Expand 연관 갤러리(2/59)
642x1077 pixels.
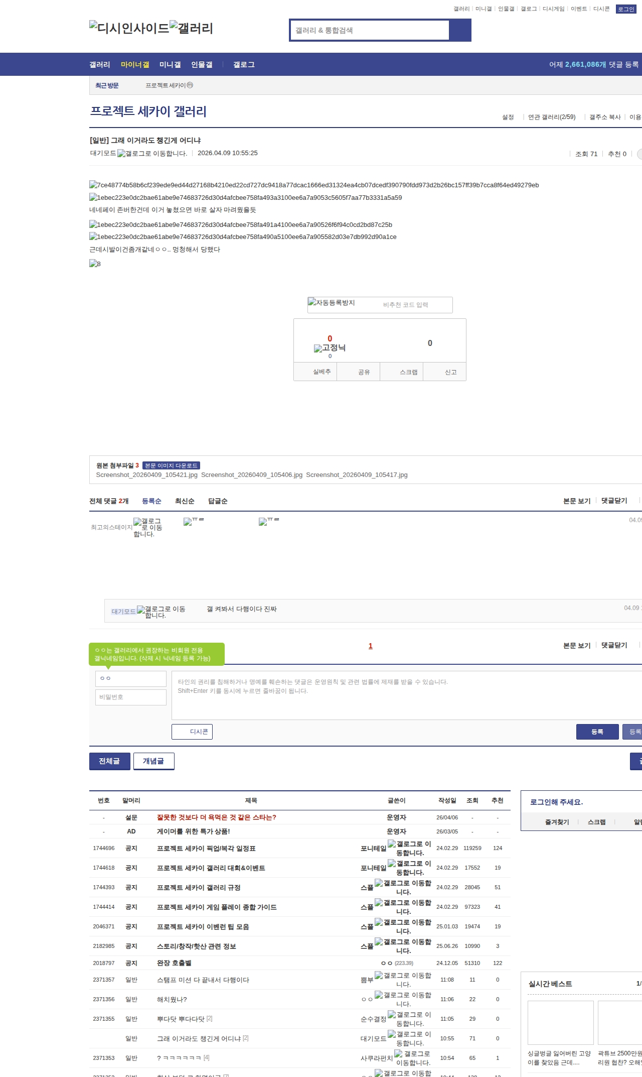[x=552, y=117]
